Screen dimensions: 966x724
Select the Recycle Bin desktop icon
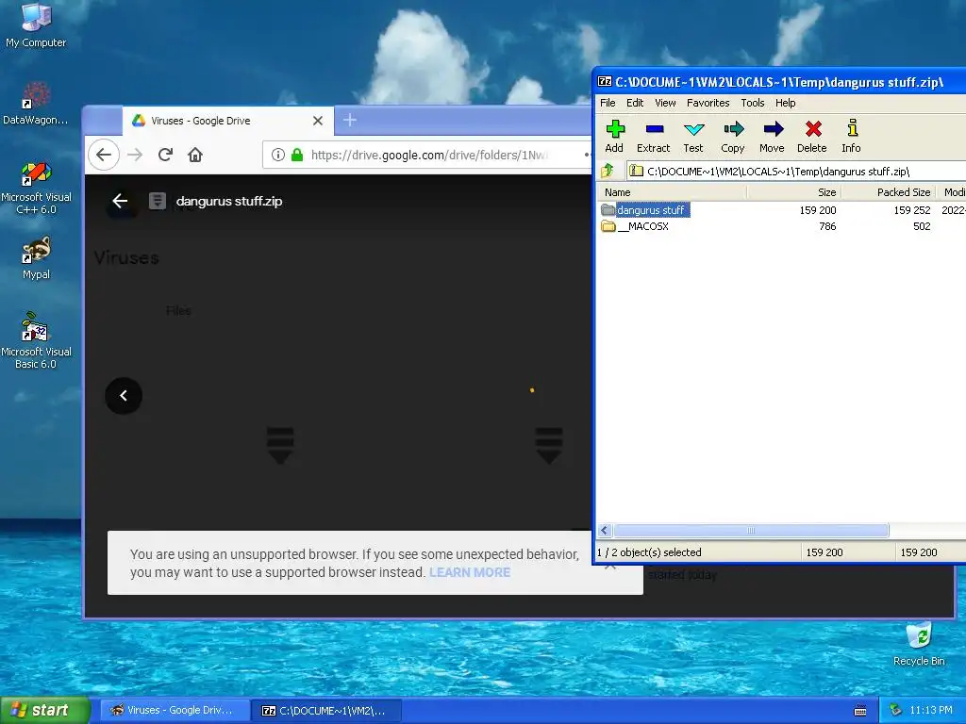click(x=919, y=644)
